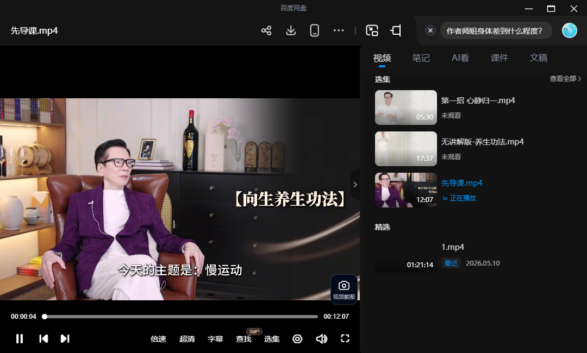The width and height of the screenshot is (587, 353).
Task: Click the 先导课.mp4 file title at top left
Action: [x=34, y=30]
